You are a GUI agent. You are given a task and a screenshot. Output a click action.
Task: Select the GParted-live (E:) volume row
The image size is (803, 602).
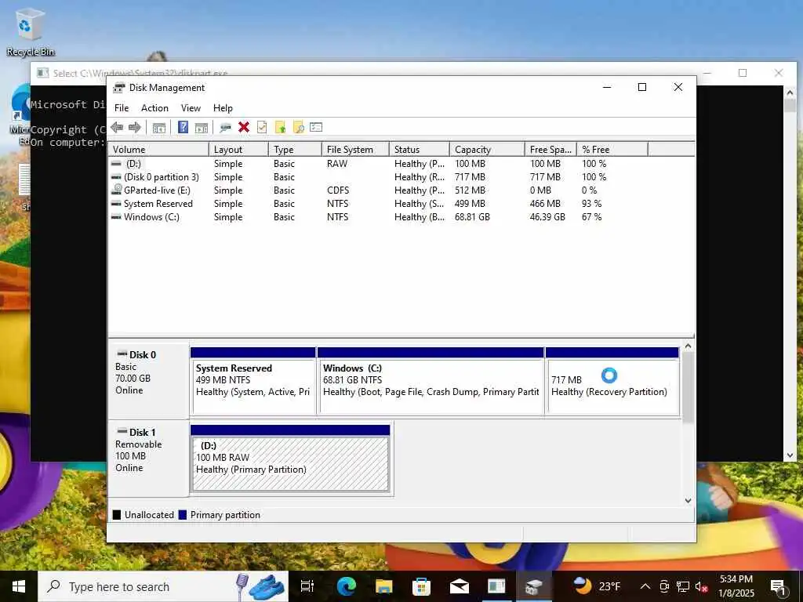[401, 190]
